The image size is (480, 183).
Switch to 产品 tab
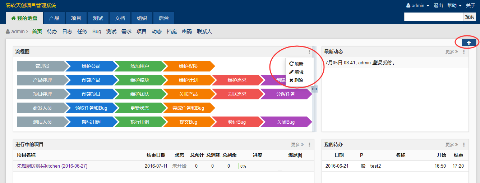click(x=54, y=18)
